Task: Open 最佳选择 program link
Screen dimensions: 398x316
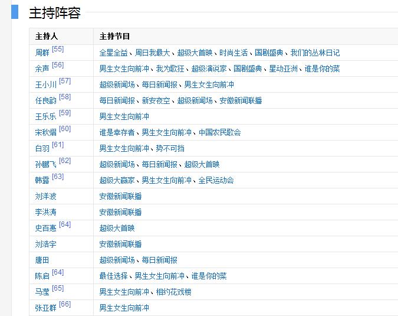Action: coord(113,276)
